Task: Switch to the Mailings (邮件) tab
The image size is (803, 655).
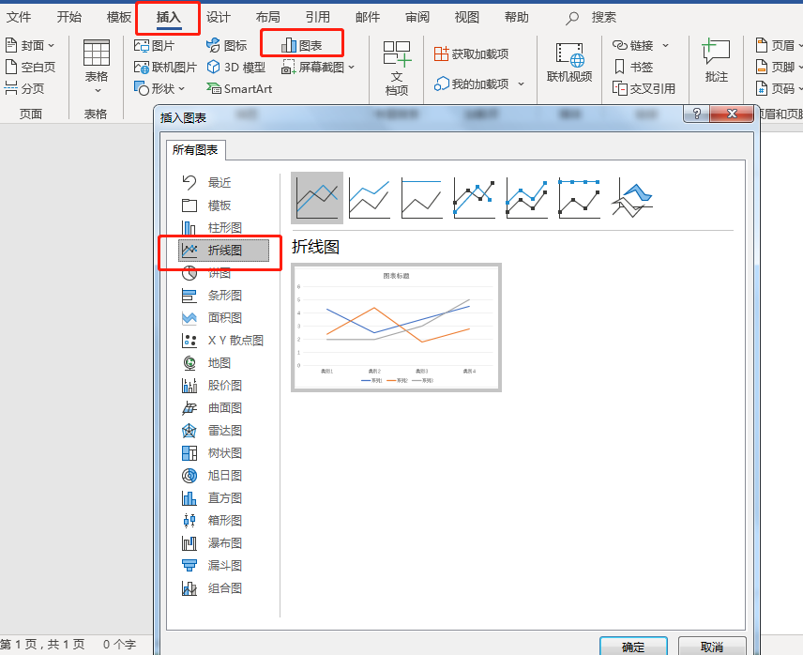Action: [x=367, y=18]
